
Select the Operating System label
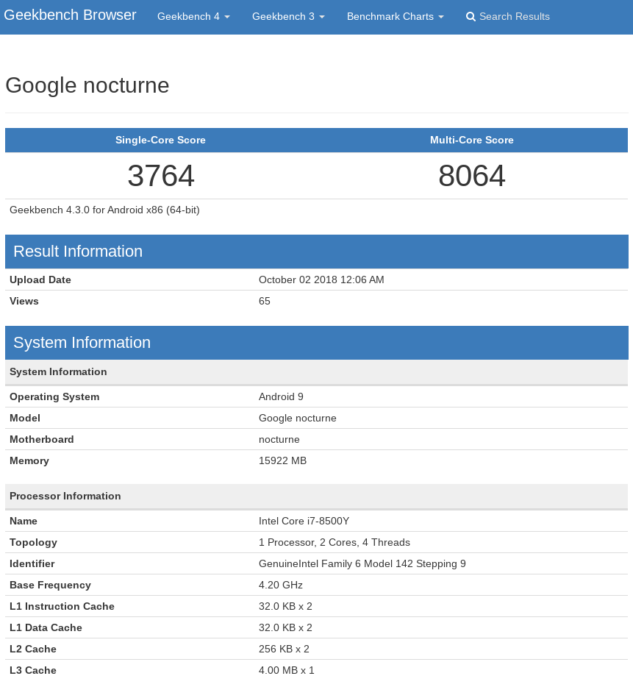pyautogui.click(x=54, y=397)
